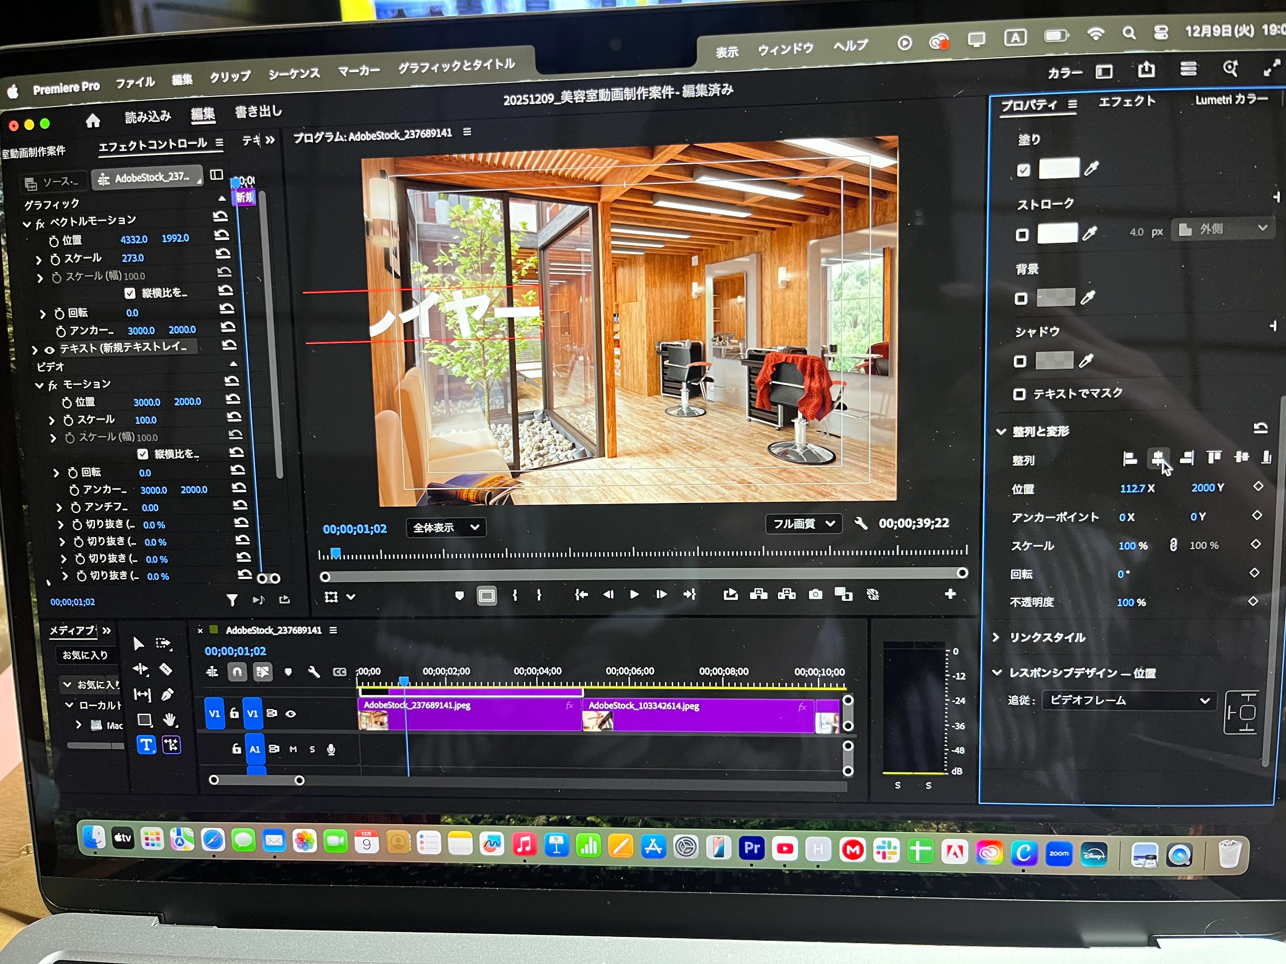Select the Hand tool
Viewport: 1286px width, 964px height.
[x=169, y=720]
